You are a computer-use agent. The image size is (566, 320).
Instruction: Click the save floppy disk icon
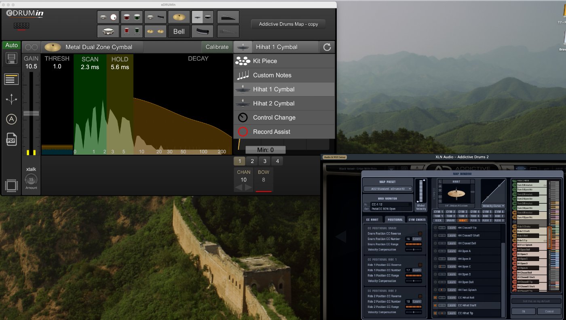(x=11, y=59)
